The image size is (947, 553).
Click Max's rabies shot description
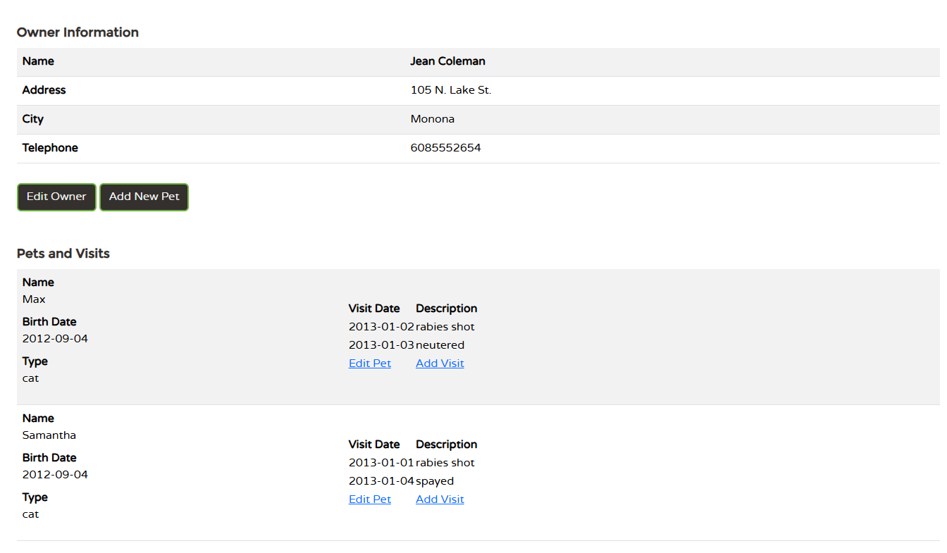pos(445,327)
